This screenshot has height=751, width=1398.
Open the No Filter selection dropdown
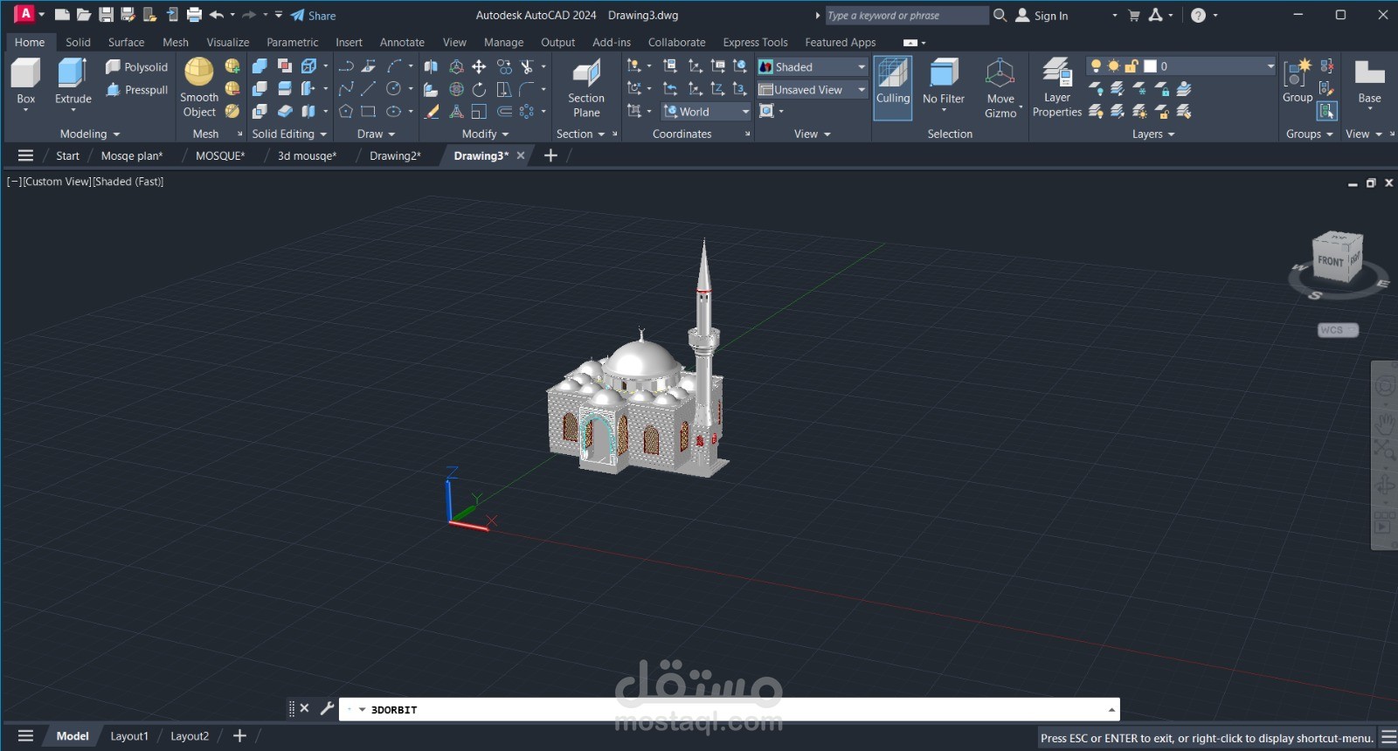coord(944,87)
